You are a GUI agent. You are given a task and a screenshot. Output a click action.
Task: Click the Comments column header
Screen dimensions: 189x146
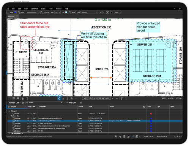[x=58, y=107]
